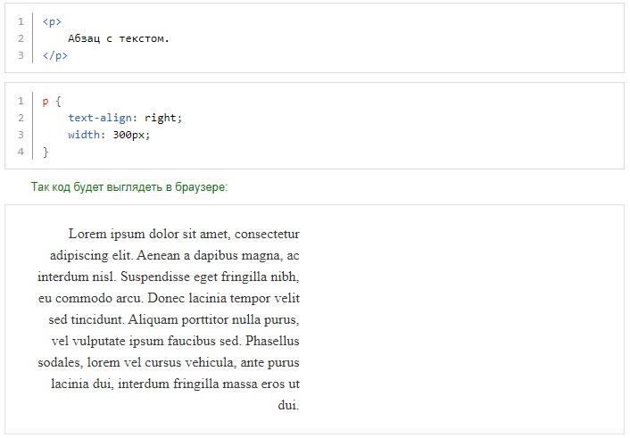The height and width of the screenshot is (438, 630).
Task: Click line number 1 in the CSS block
Action: click(21, 101)
